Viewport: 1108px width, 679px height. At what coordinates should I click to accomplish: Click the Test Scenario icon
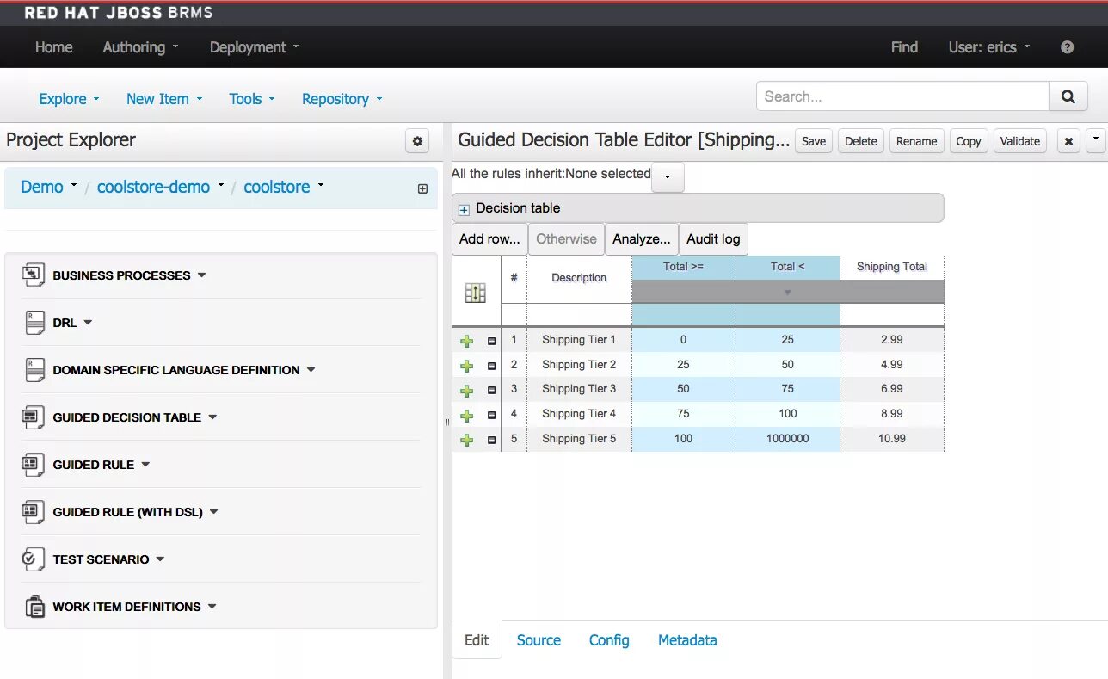coord(33,559)
